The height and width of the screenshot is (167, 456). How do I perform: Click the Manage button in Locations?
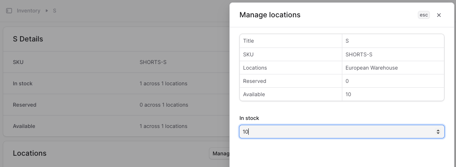click(220, 153)
